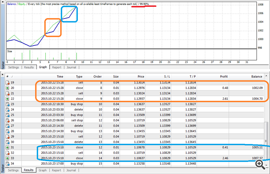The image size is (270, 174).
Task: Select Results tab in lower Tester panel
Action: pyautogui.click(x=28, y=170)
